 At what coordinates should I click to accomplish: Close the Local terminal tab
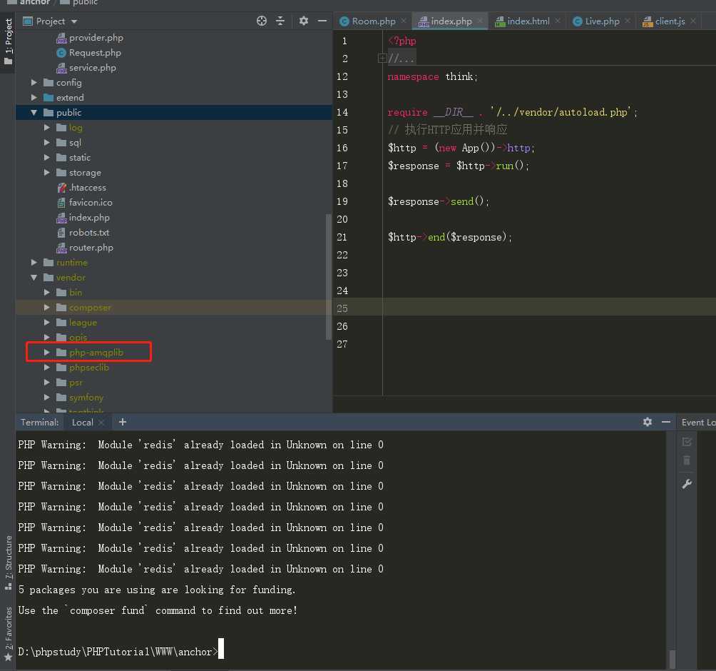pos(101,423)
